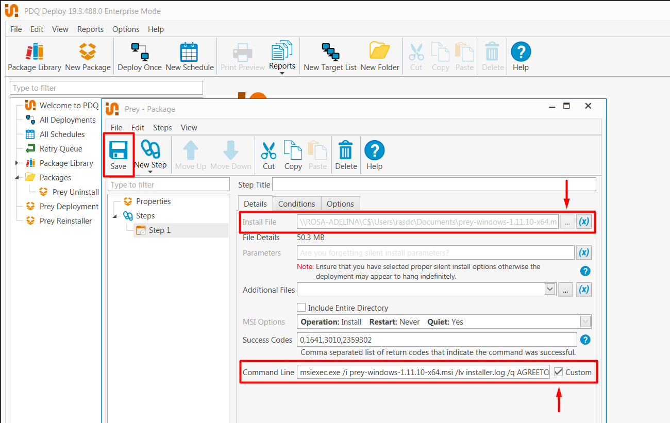Switch to the Conditions tab
Image resolution: width=670 pixels, height=423 pixels.
click(x=296, y=204)
